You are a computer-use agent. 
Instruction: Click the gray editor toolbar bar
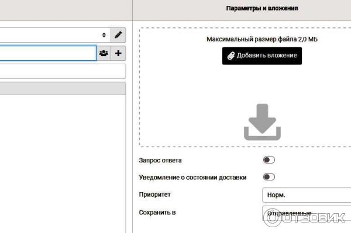(63, 88)
